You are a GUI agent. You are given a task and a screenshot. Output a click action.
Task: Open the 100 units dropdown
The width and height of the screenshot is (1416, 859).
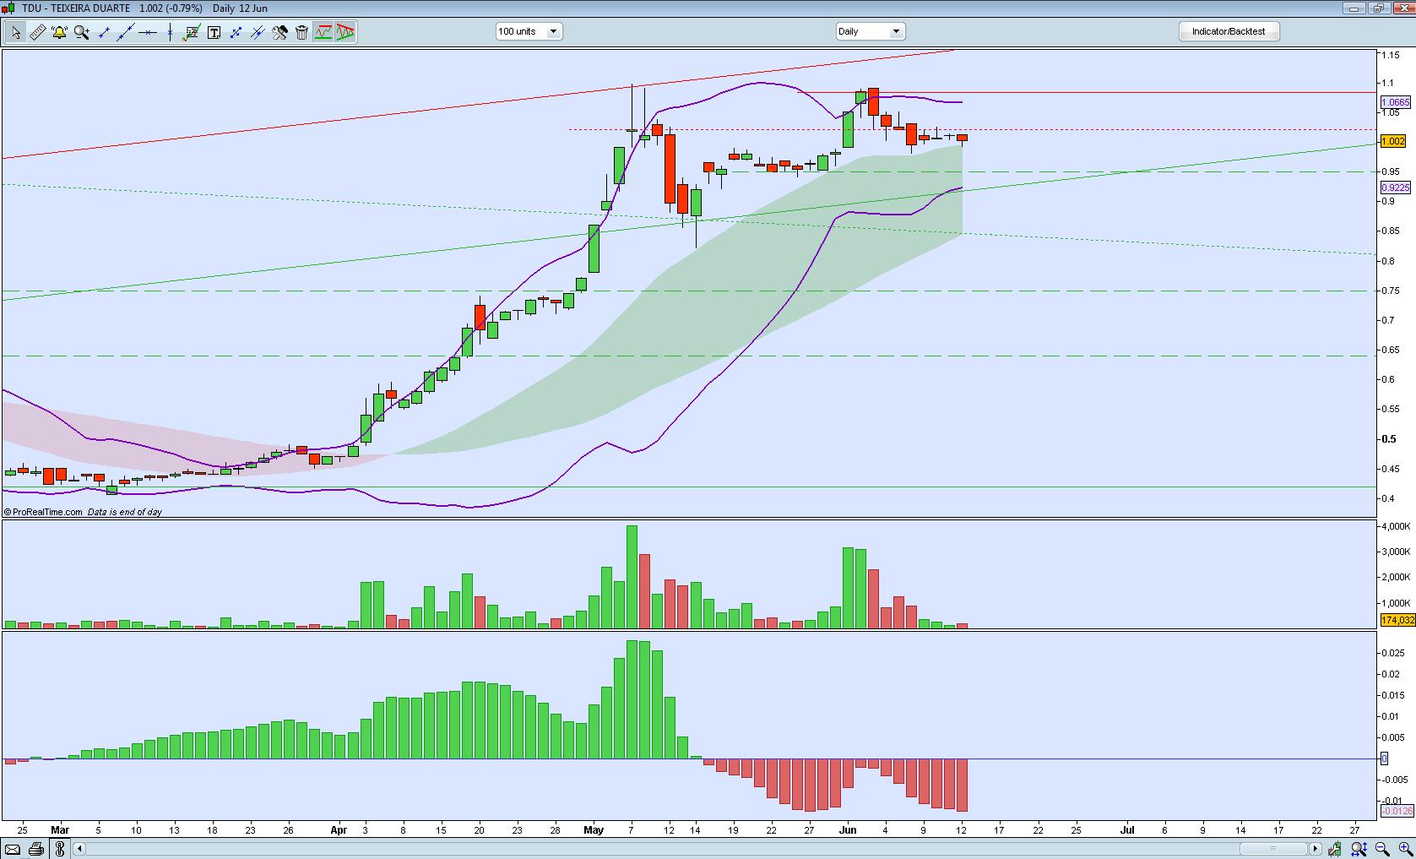(x=528, y=31)
